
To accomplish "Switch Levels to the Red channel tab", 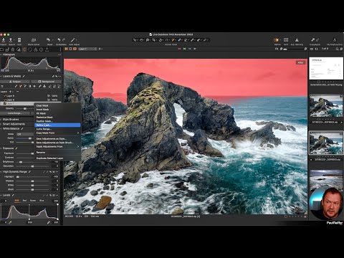I will [24, 201].
